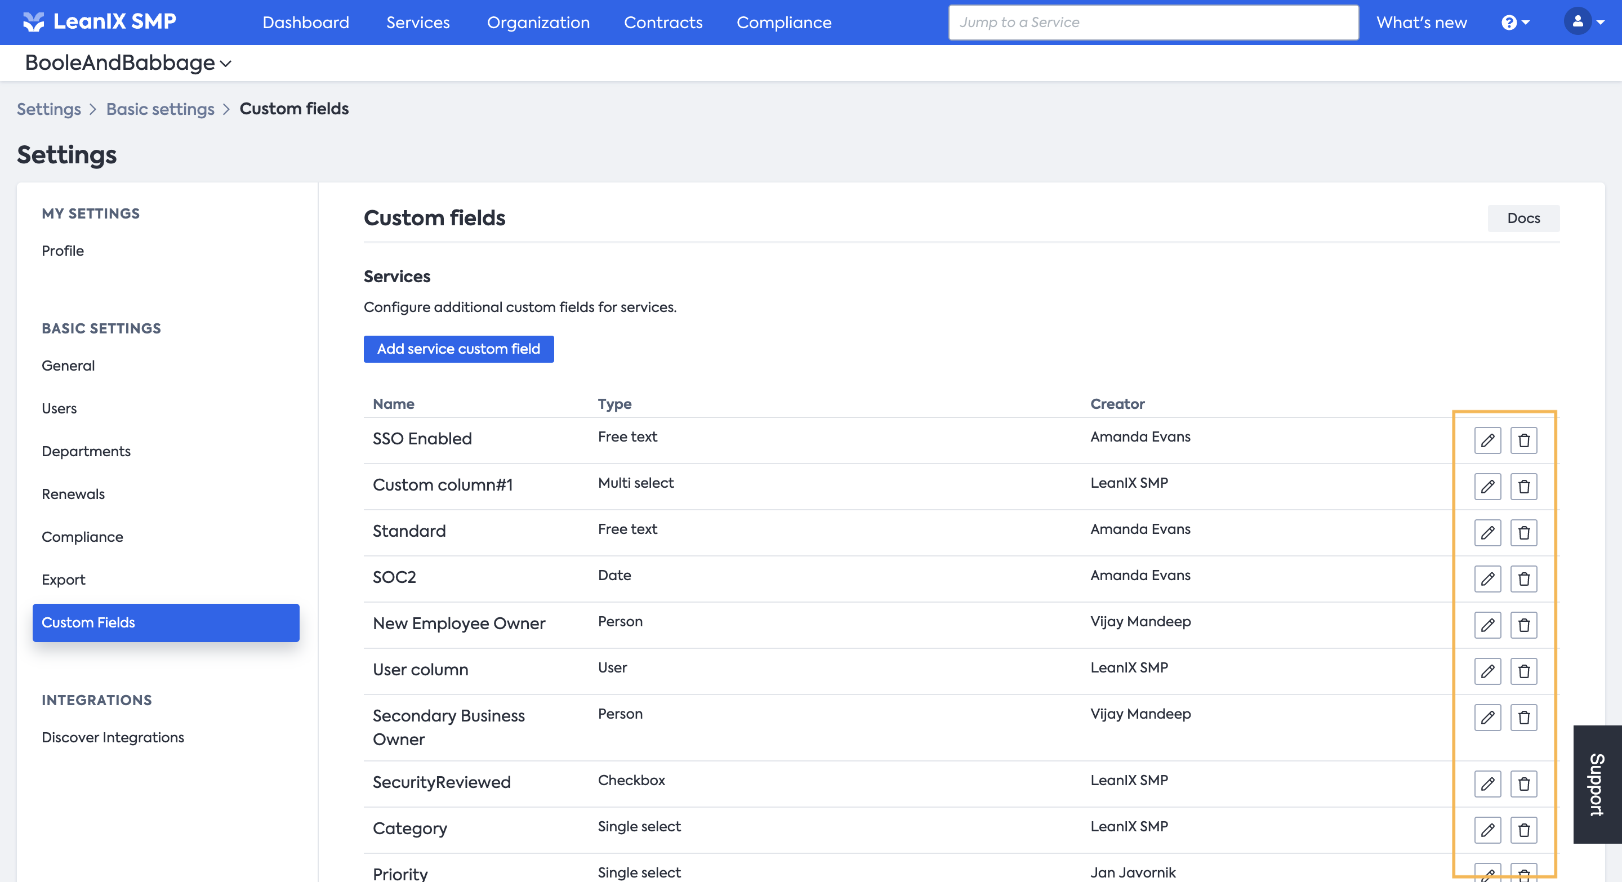Edit the Category single select field
Screen dimensions: 1622x882
(1487, 830)
